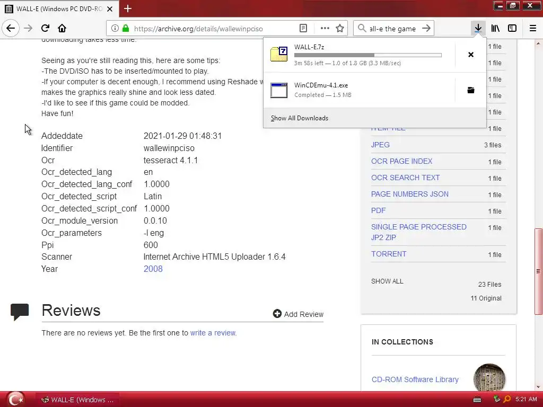Select the WinCDEmu-4.1.exe download entry

tap(359, 90)
